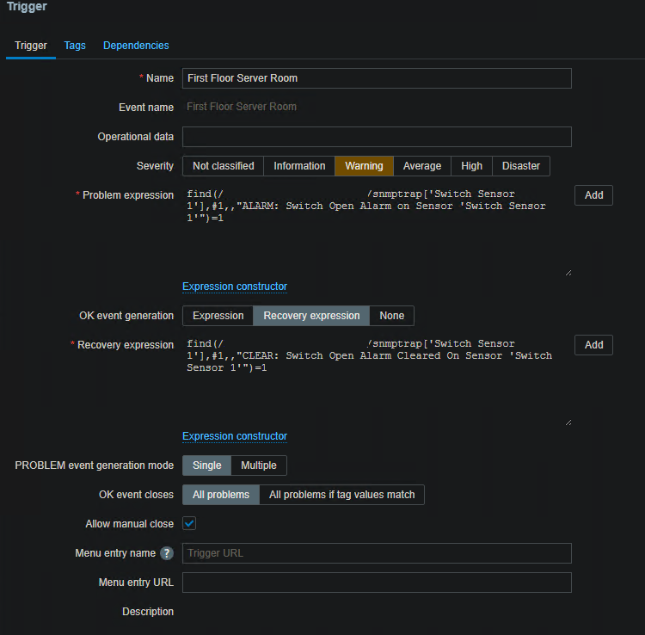The height and width of the screenshot is (635, 645).
Task: Set OK event generation to Expression
Action: tap(218, 316)
